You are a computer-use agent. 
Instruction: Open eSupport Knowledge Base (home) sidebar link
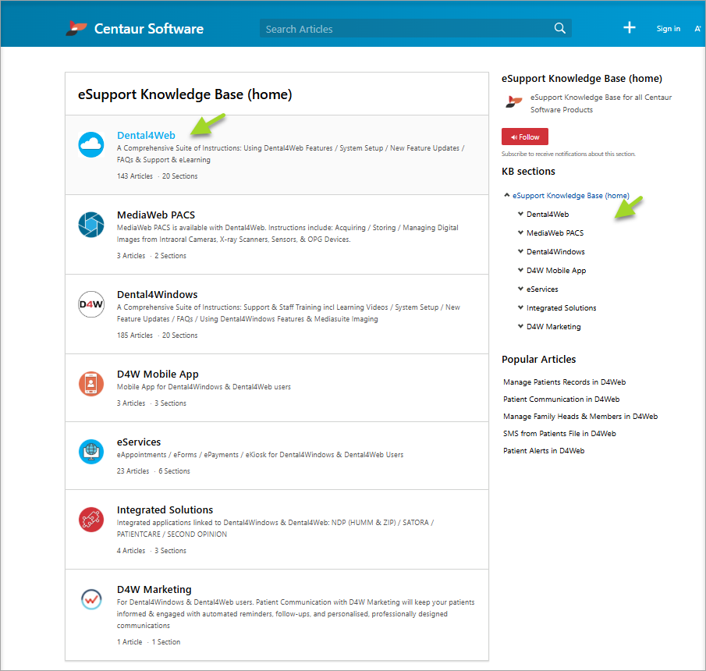[x=570, y=195]
